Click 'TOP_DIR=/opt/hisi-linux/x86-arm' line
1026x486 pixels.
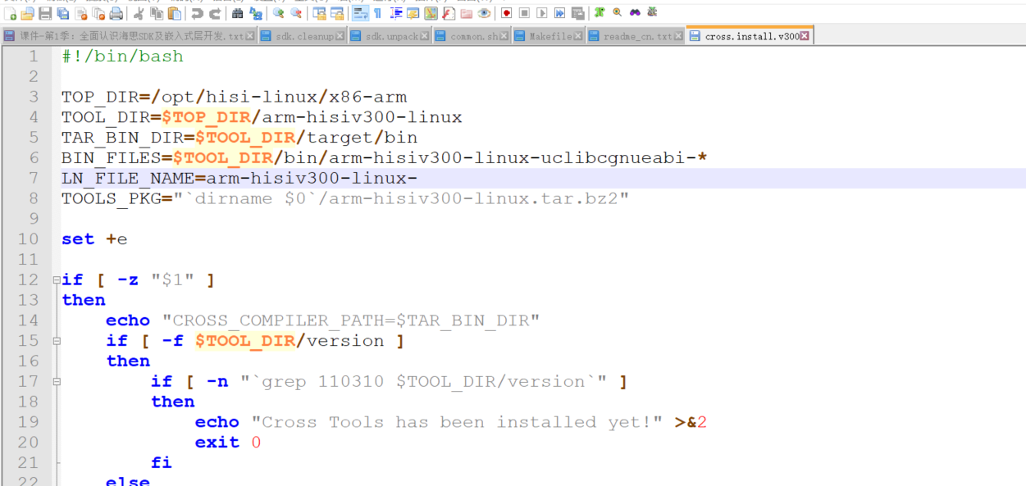234,97
